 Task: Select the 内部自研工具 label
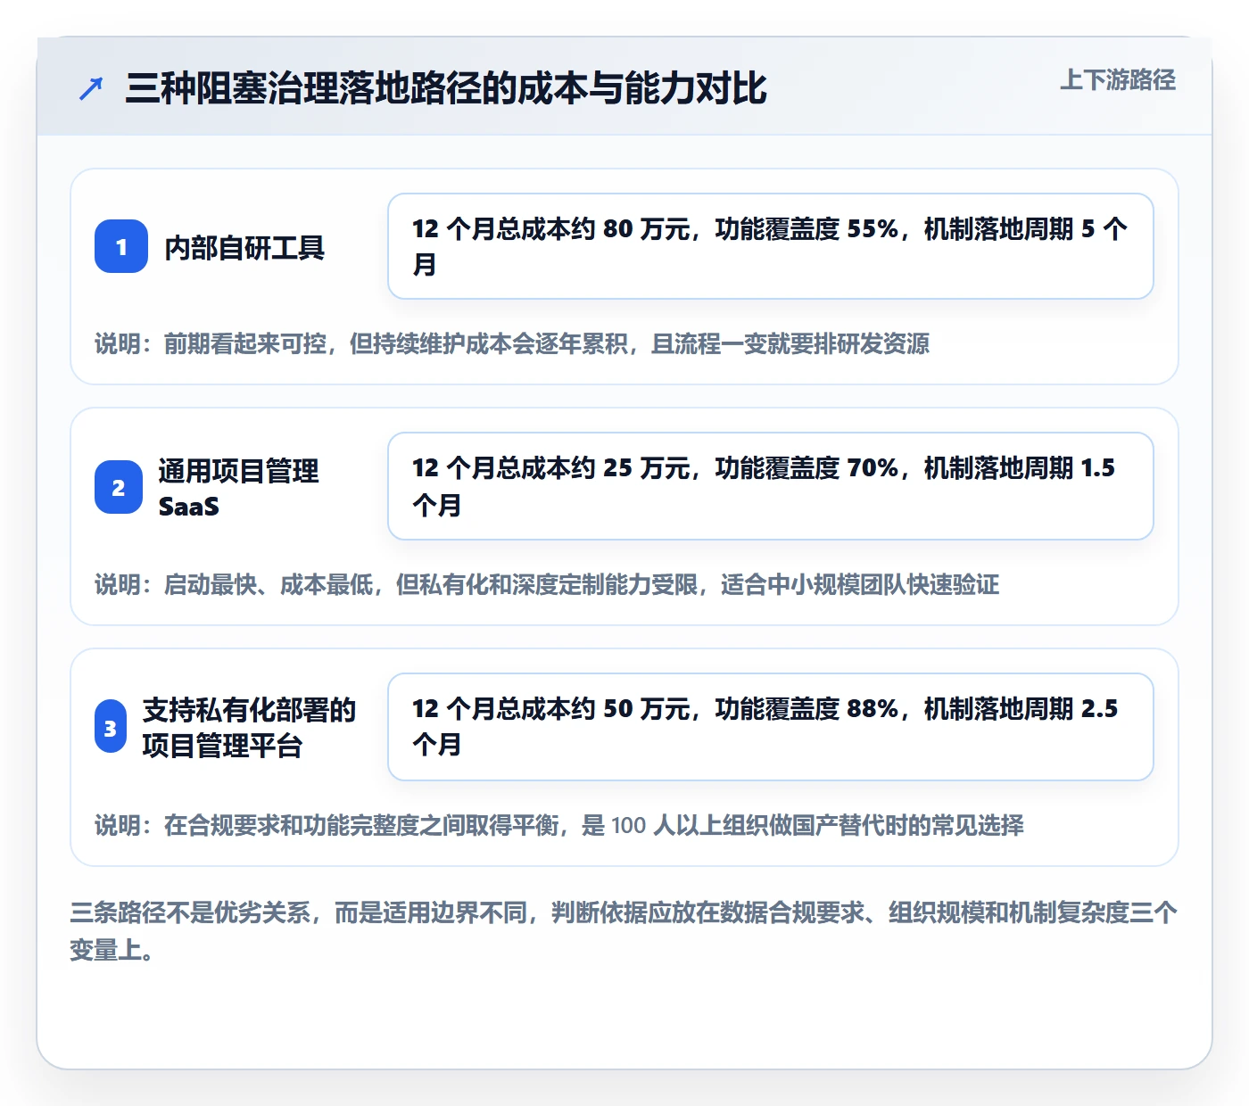pyautogui.click(x=244, y=247)
